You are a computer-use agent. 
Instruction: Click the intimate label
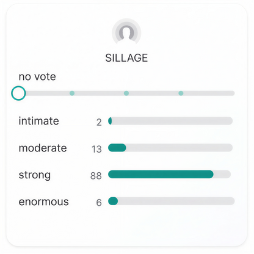tap(39, 121)
